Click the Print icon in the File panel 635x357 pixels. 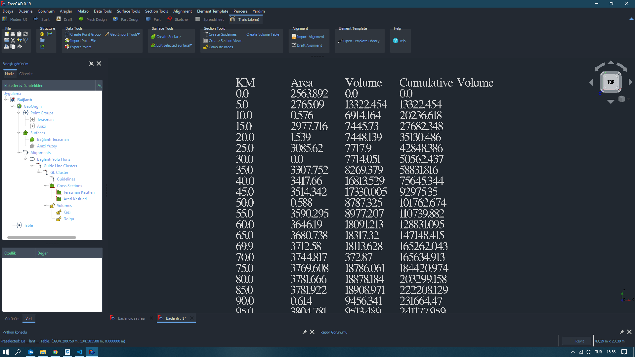pos(13,34)
